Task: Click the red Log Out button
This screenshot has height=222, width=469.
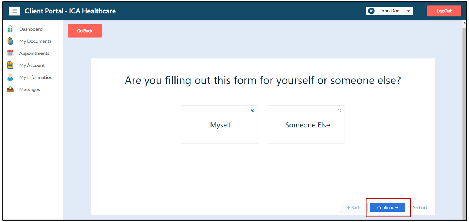Action: [444, 11]
